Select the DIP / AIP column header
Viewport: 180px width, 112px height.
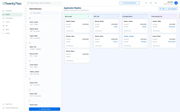106,17
